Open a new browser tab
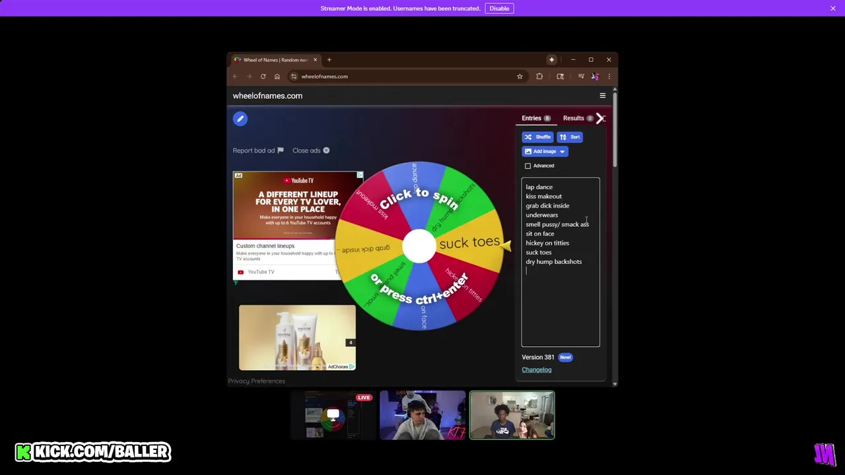 tap(329, 60)
